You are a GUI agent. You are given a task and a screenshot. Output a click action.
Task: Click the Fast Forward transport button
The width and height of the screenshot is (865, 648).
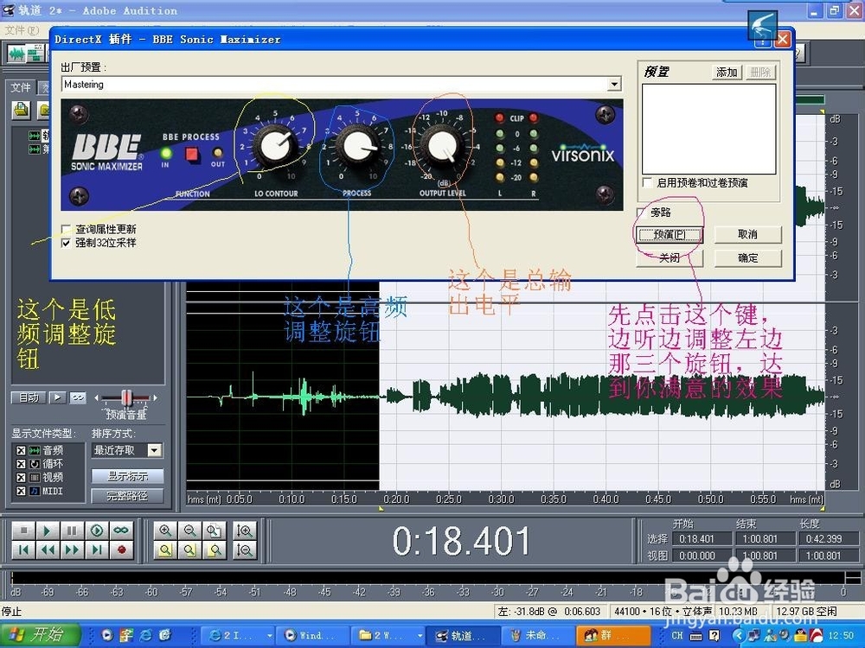coord(72,550)
